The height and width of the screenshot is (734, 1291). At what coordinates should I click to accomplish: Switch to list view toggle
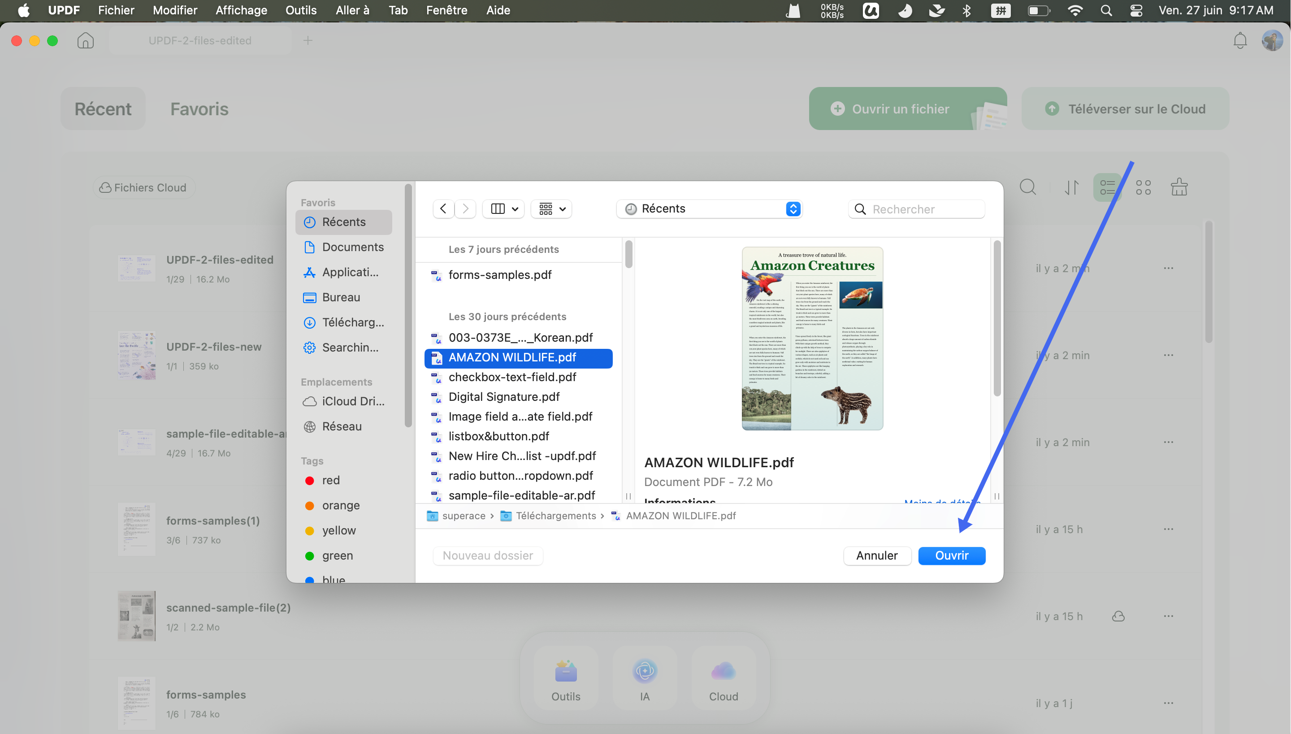click(x=1107, y=187)
